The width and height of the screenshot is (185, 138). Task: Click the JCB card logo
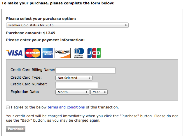pos(94,53)
